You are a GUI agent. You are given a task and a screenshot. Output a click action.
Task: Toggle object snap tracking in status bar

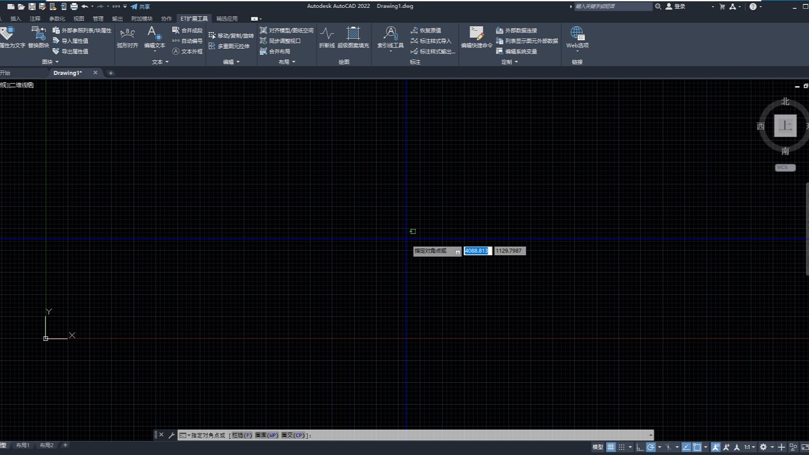point(686,447)
